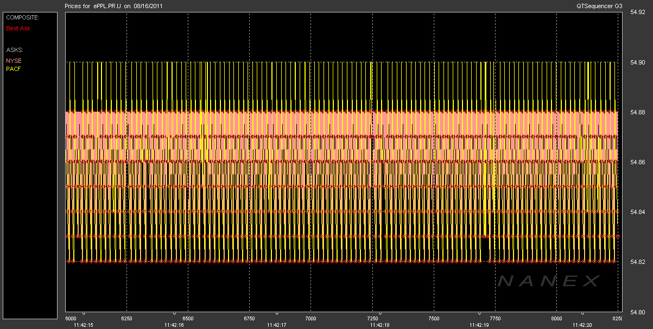Image resolution: width=653 pixels, height=329 pixels.
Task: Select the 11:42:16 time marker label
Action: click(174, 325)
